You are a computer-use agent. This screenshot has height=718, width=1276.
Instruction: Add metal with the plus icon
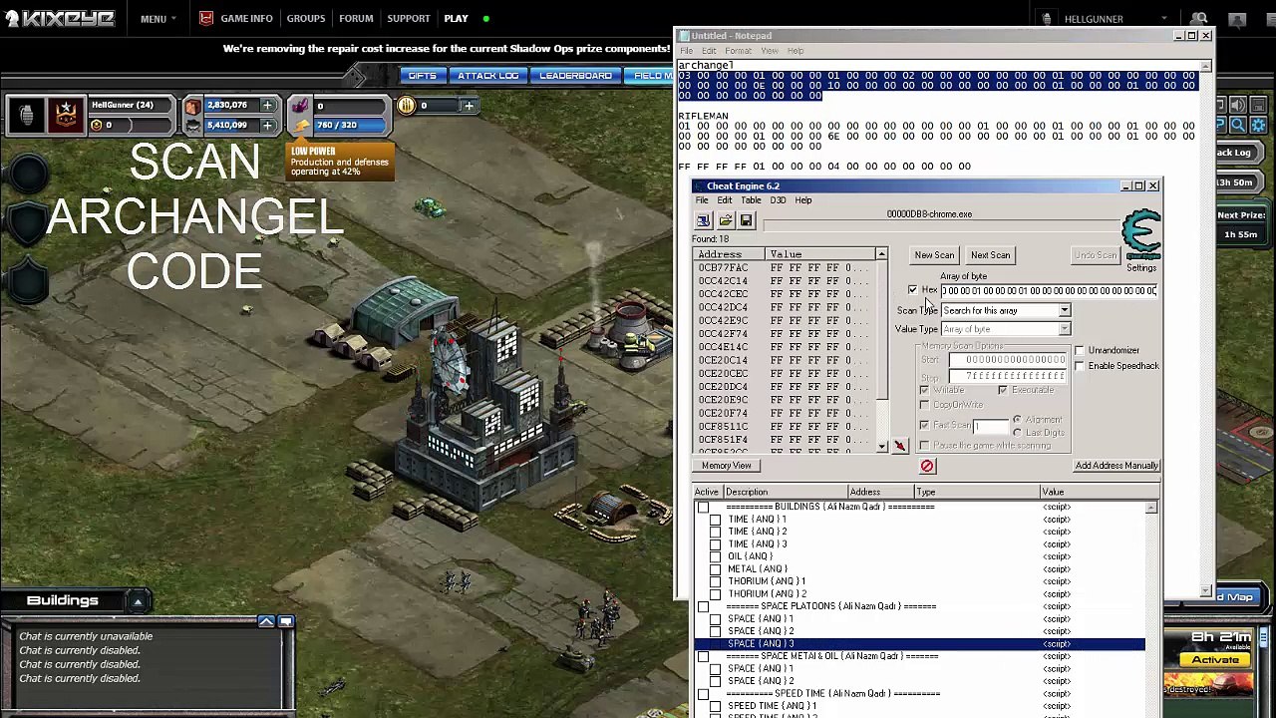point(267,106)
